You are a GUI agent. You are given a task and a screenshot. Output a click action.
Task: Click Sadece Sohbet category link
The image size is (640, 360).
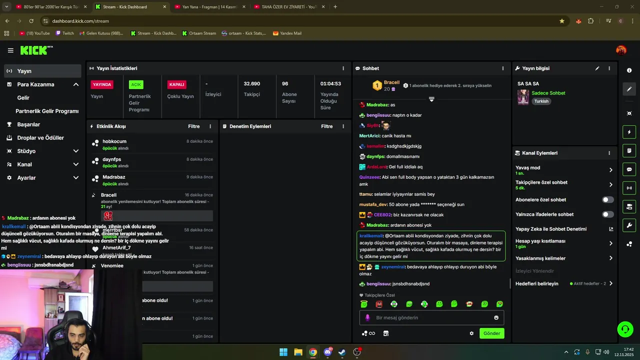tap(548, 93)
